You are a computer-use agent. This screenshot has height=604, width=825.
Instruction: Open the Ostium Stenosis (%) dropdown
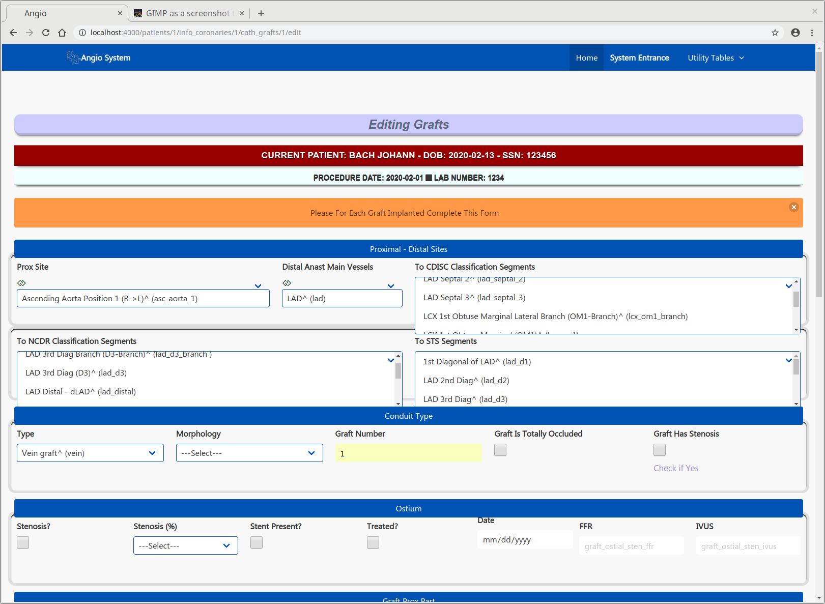click(185, 545)
